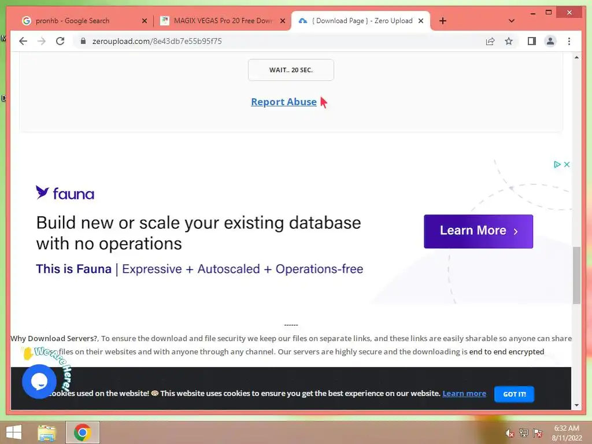Select the Download Page - Zero Upload tab
This screenshot has height=444, width=592.
(x=361, y=21)
